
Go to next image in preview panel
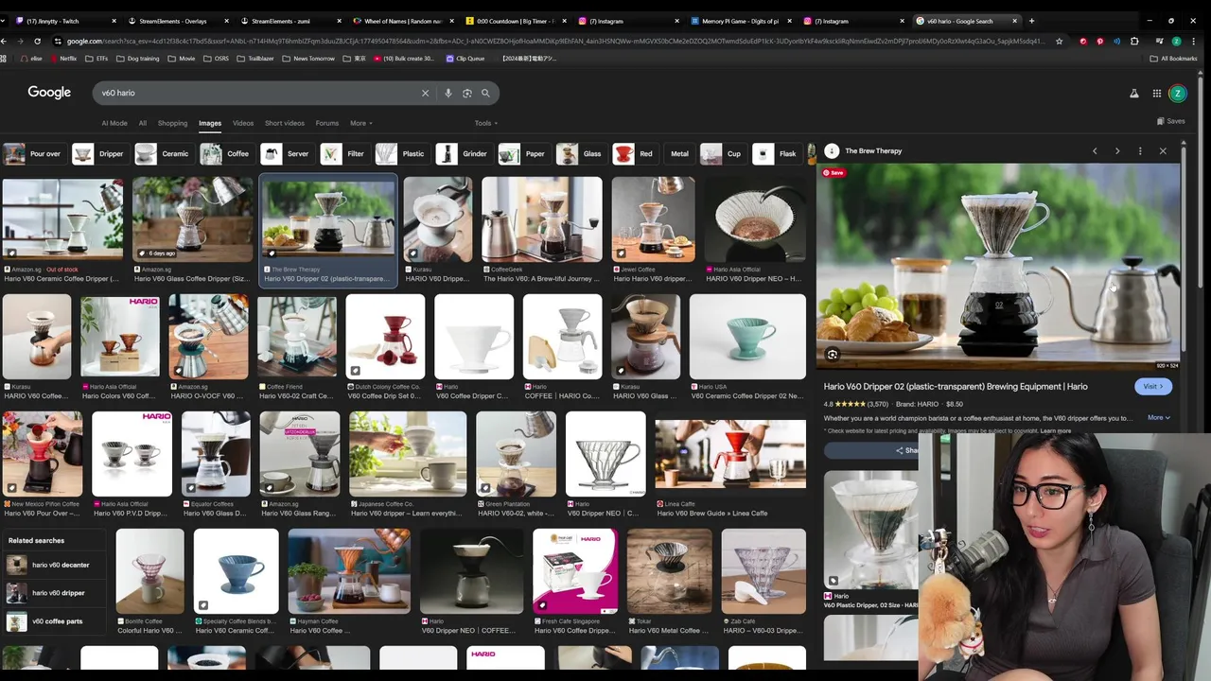click(x=1117, y=151)
